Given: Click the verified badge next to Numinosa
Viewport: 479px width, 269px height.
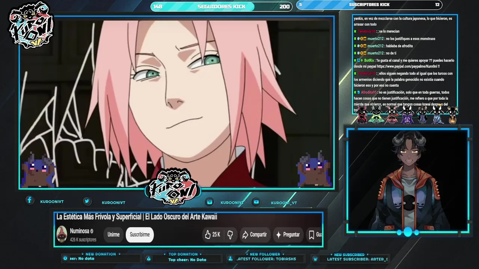Looking at the screenshot, I should click(92, 231).
